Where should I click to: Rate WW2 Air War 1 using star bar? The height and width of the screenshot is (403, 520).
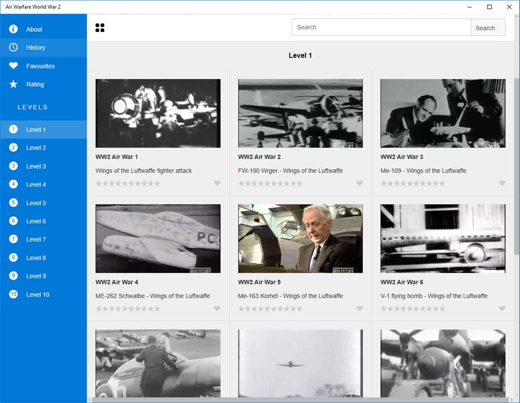[128, 184]
